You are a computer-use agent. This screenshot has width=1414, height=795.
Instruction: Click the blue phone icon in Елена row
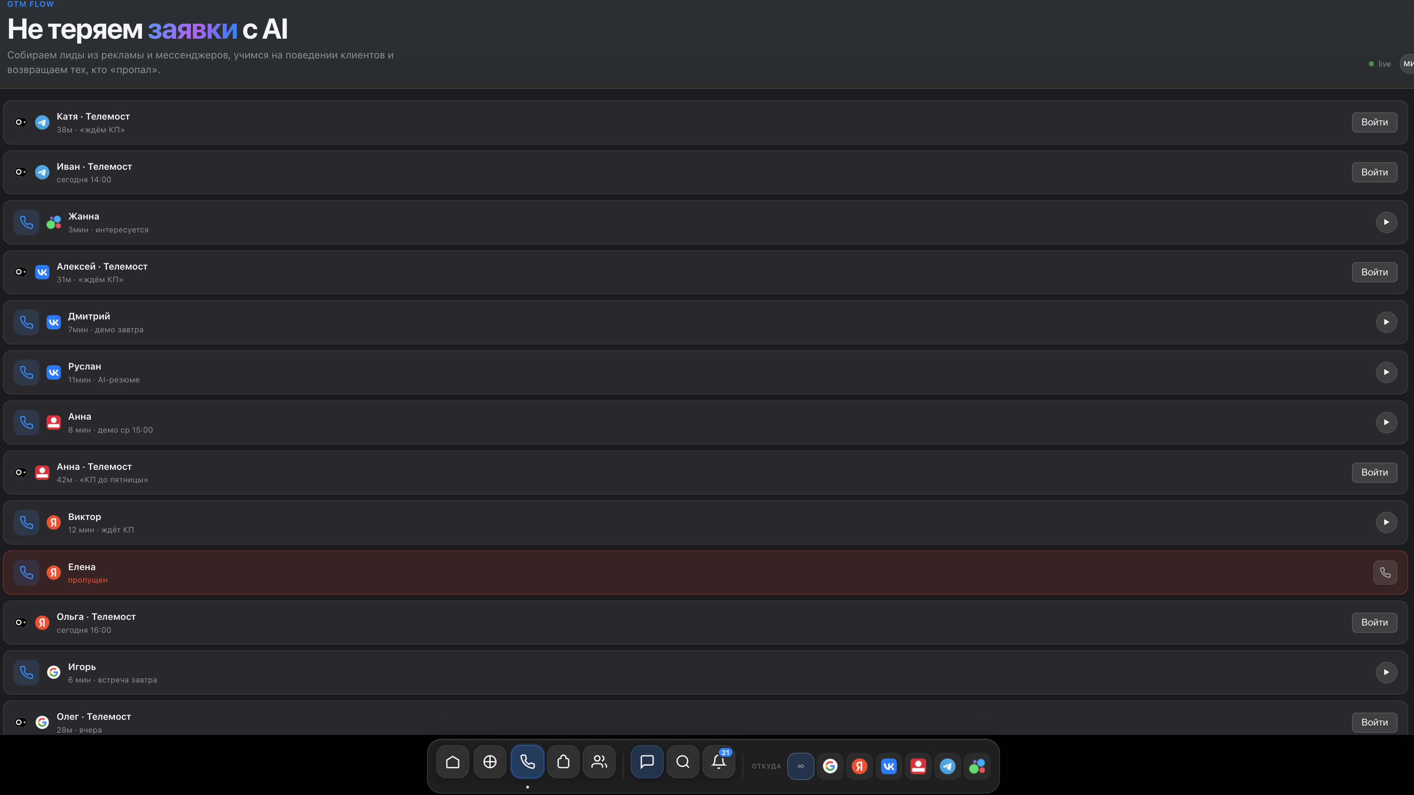tap(27, 572)
